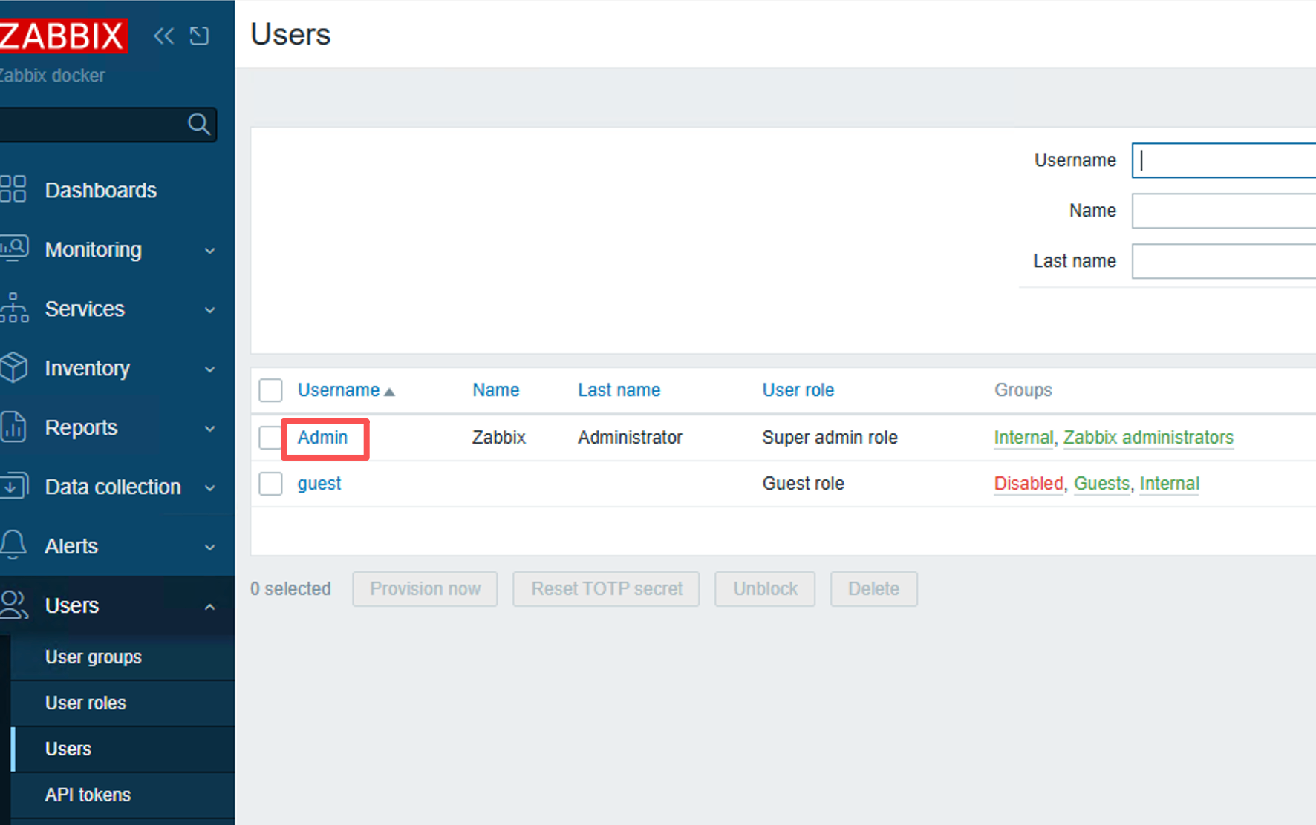The image size is (1316, 825).
Task: Click the Alerts bell icon
Action: 13,545
